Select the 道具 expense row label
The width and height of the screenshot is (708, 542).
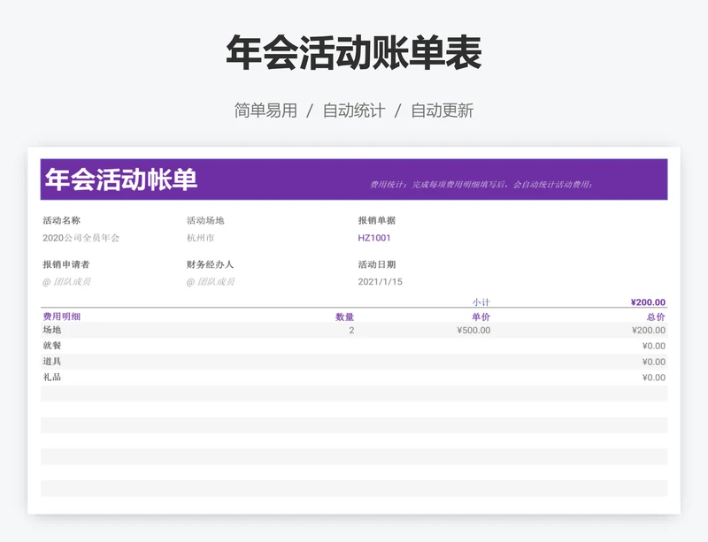coord(52,362)
